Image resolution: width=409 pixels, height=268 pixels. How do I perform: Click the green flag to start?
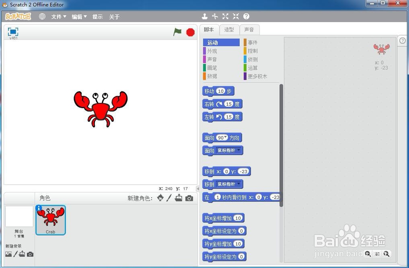pos(178,32)
